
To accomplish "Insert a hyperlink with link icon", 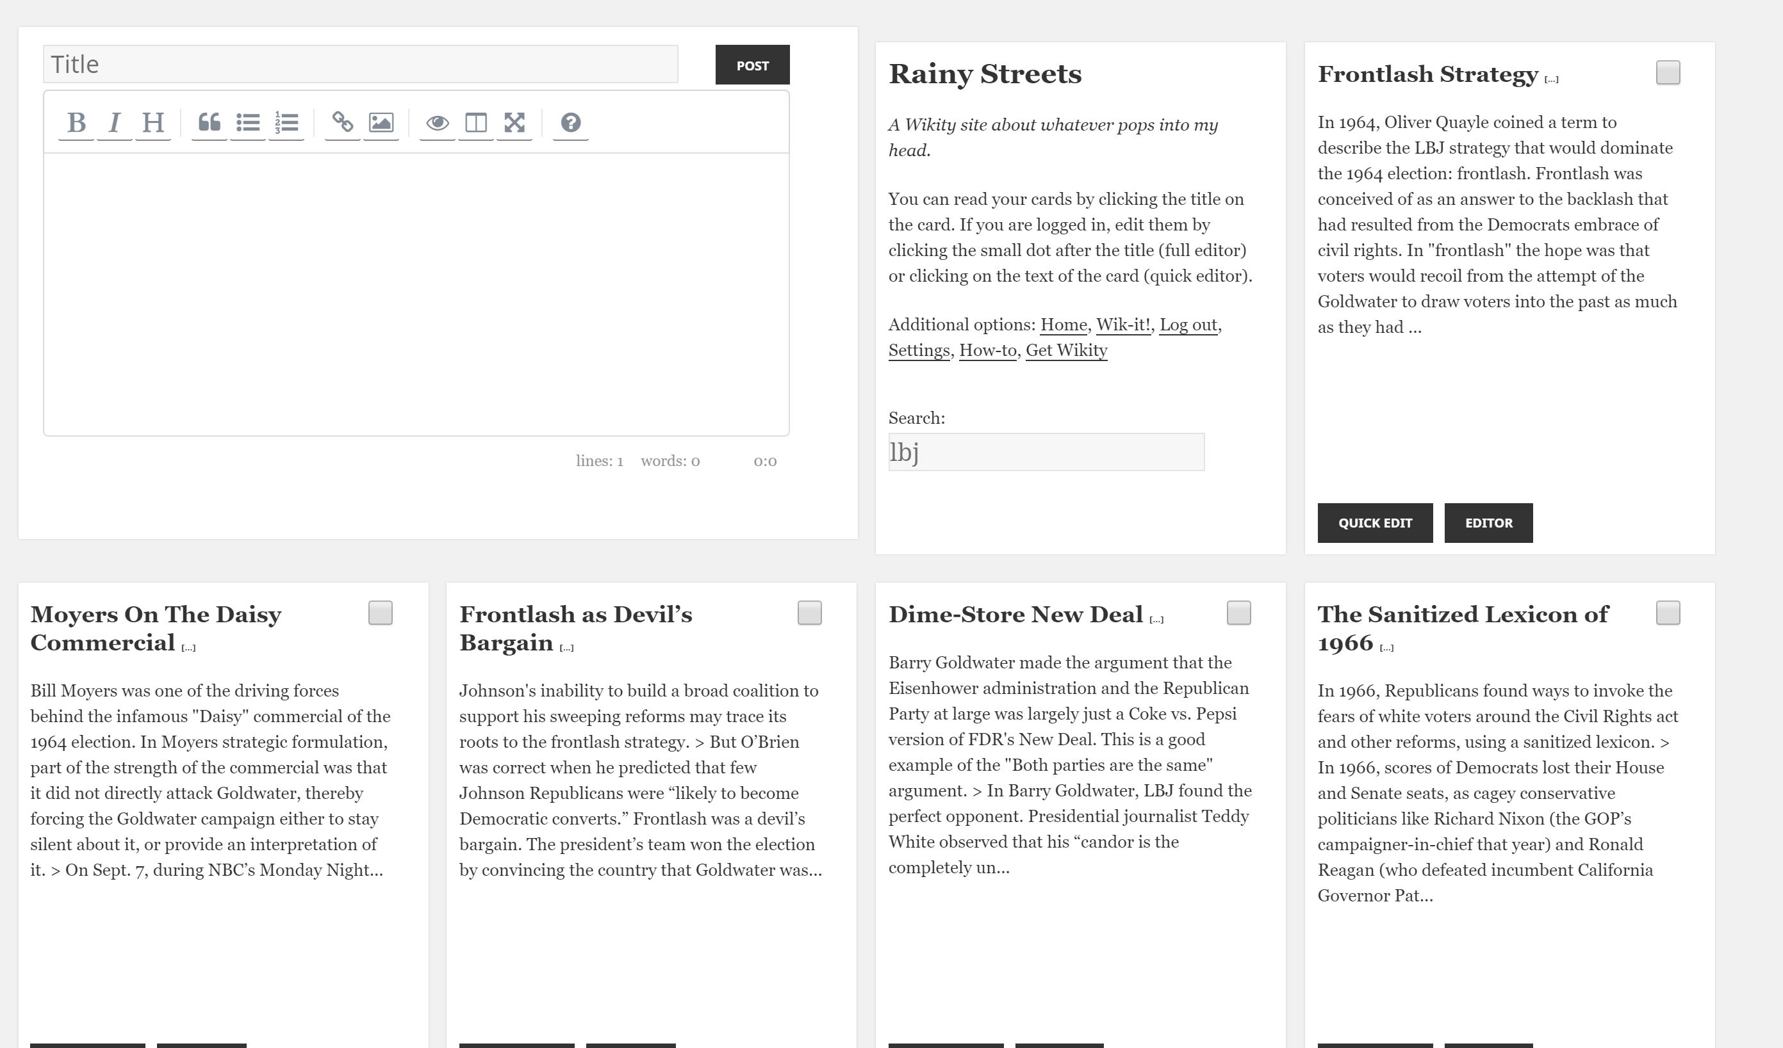I will 343,123.
